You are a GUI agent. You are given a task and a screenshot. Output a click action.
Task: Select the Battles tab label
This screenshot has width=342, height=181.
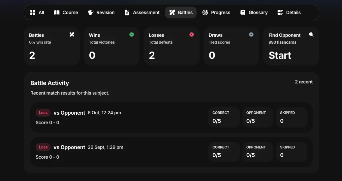[185, 12]
